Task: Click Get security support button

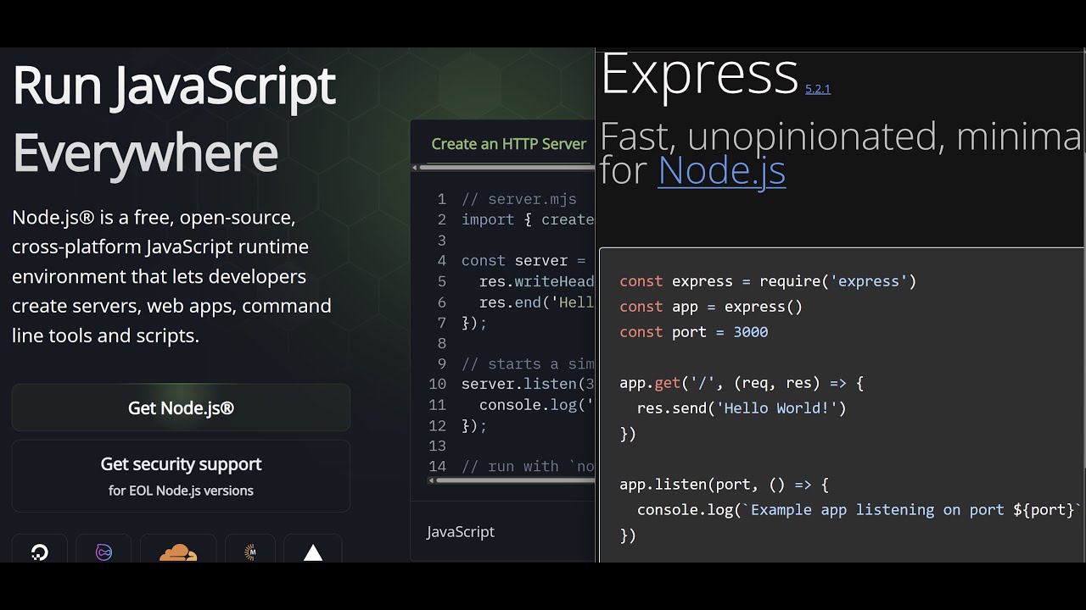Action: pyautogui.click(x=181, y=475)
